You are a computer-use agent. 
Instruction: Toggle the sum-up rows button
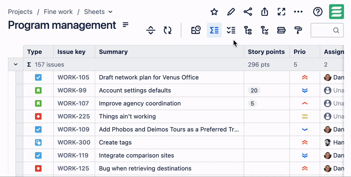[214, 30]
